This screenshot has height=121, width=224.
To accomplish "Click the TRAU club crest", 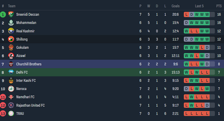I will 11,114.
